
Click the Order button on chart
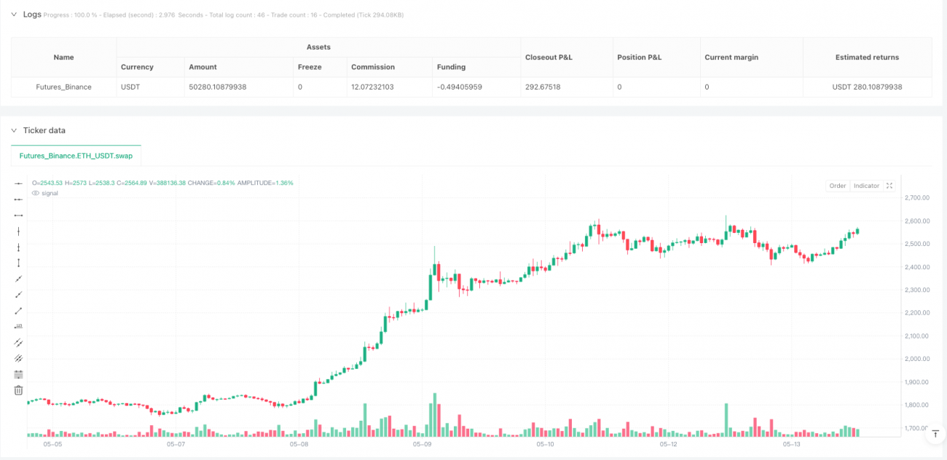click(x=838, y=186)
